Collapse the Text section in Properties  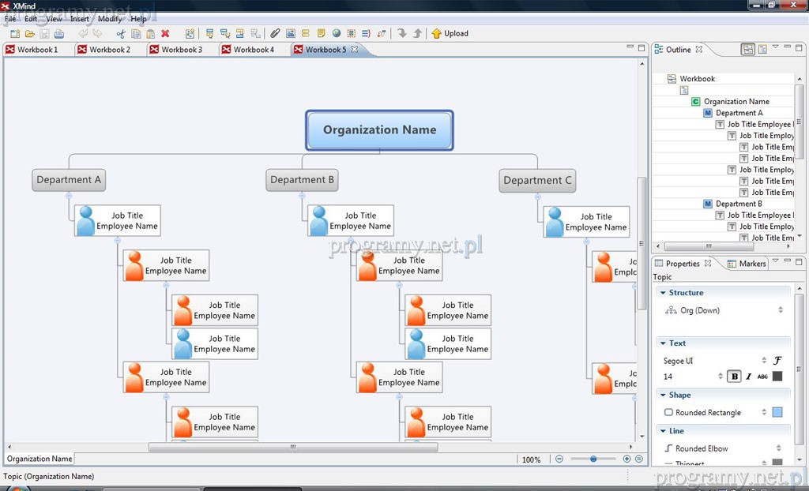(661, 343)
